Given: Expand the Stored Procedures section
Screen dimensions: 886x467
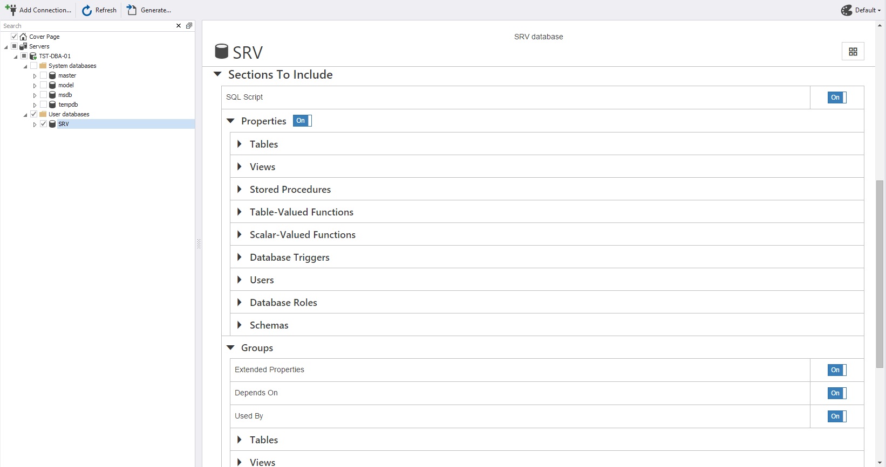Looking at the screenshot, I should [239, 190].
